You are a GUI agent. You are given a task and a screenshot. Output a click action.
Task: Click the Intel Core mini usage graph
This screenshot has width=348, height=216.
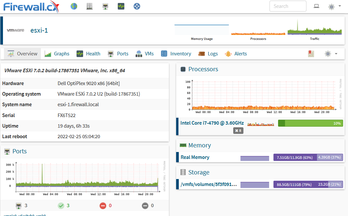click(261, 124)
